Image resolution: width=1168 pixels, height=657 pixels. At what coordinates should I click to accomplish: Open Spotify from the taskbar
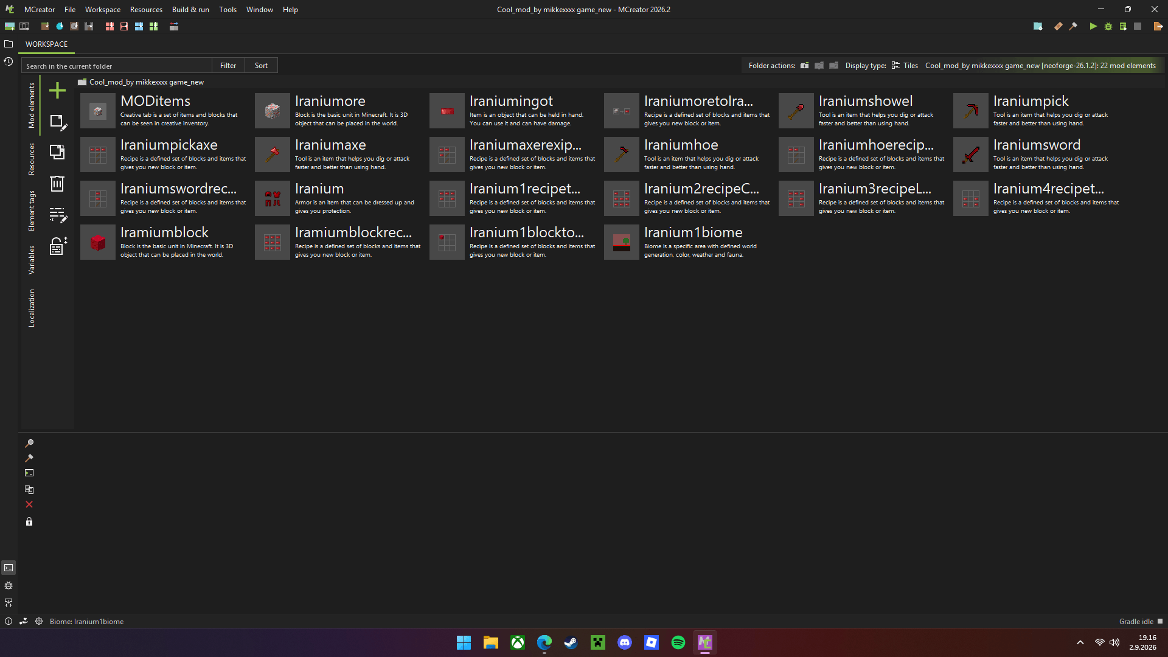pyautogui.click(x=678, y=642)
